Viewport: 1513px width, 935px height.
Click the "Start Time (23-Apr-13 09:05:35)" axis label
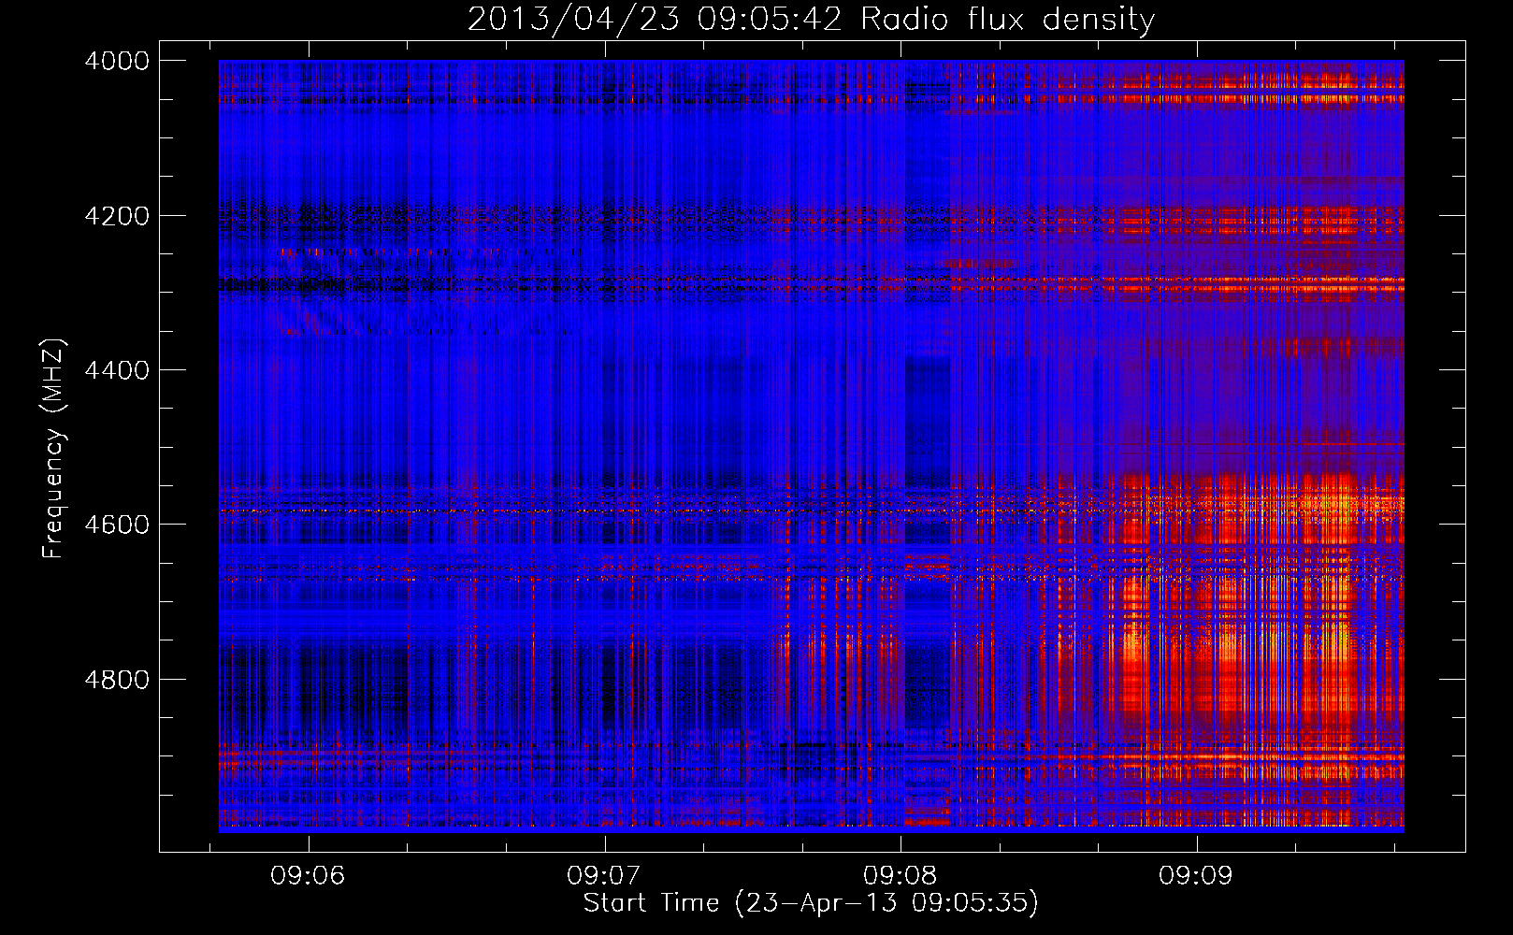(x=811, y=903)
